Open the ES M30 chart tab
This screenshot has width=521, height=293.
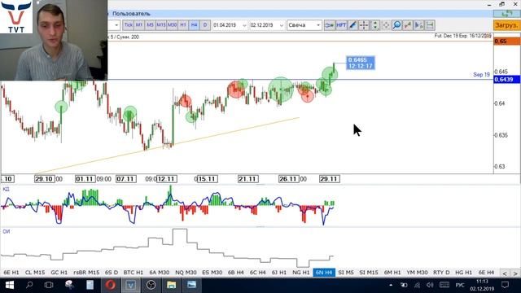click(212, 273)
